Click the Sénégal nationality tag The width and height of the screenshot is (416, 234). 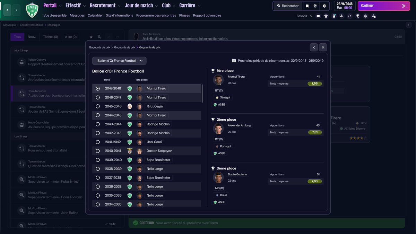pyautogui.click(x=223, y=97)
